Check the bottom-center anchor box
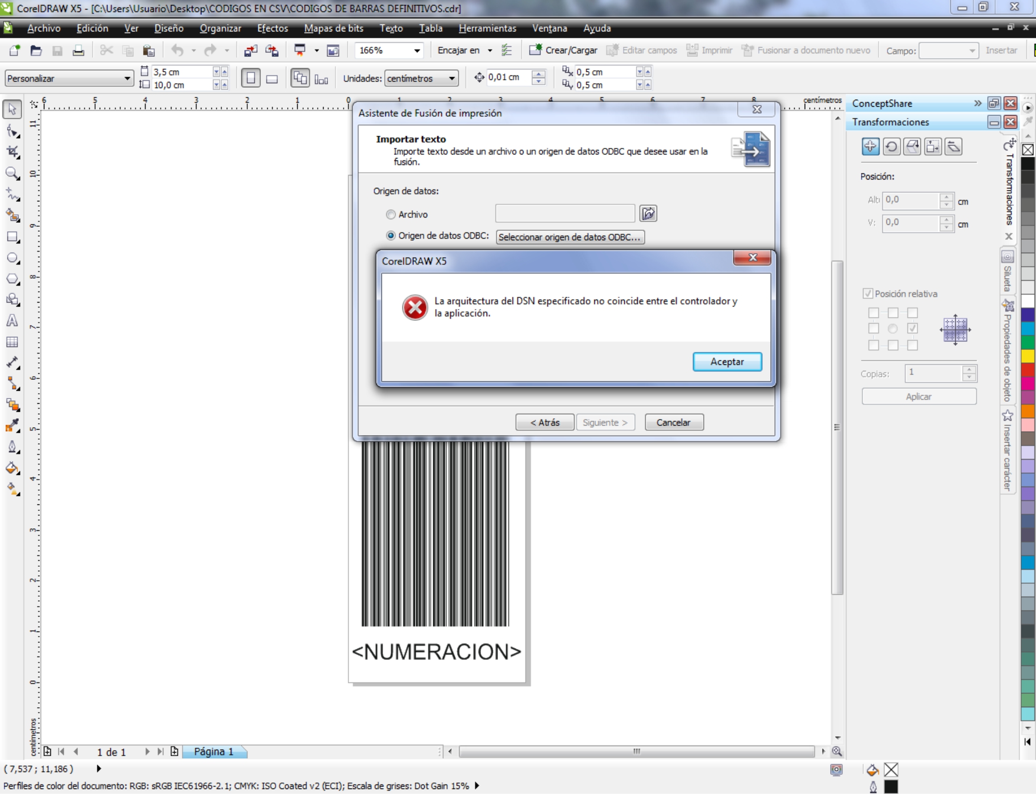This screenshot has height=794, width=1036. 893,345
